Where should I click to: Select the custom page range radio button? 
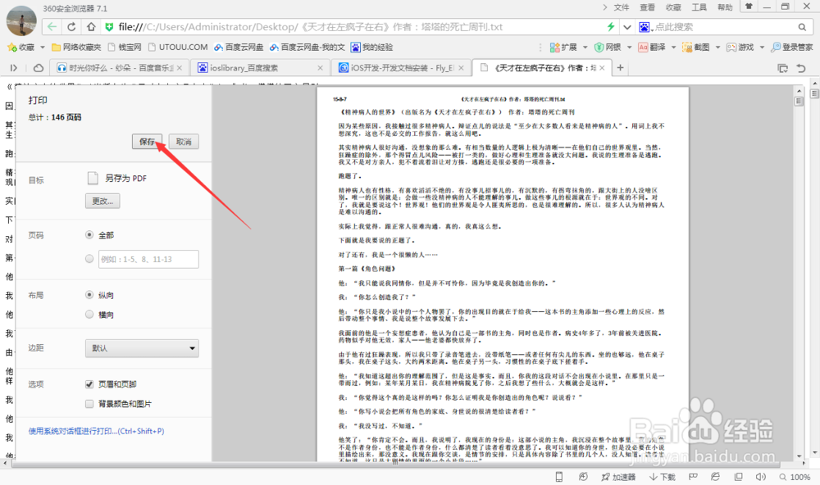tap(89, 259)
